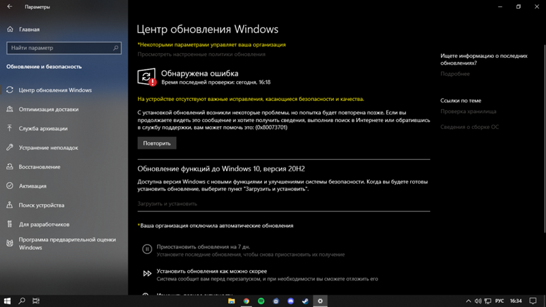The width and height of the screenshot is (546, 307).
Task: Click the pause icon beside Приостановить обновления
Action: pos(147,249)
